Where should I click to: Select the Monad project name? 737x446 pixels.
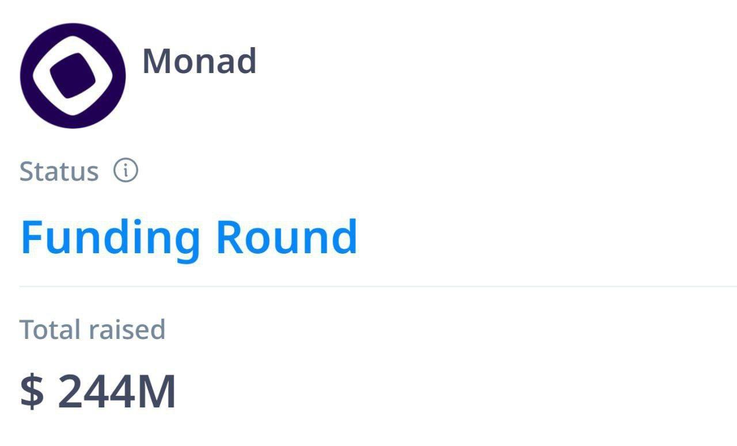(199, 61)
